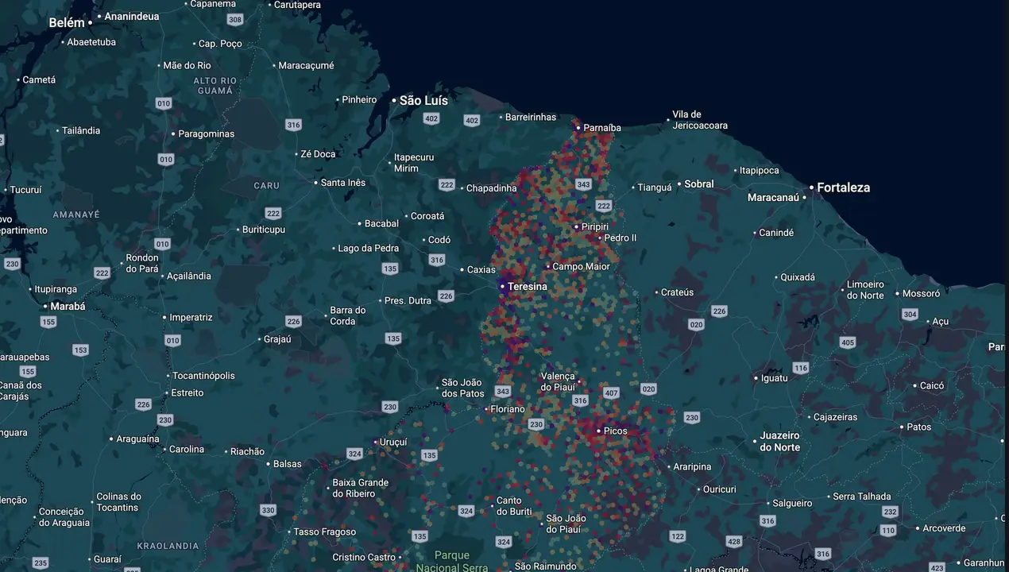Click the 110 highway shield

pyautogui.click(x=888, y=531)
